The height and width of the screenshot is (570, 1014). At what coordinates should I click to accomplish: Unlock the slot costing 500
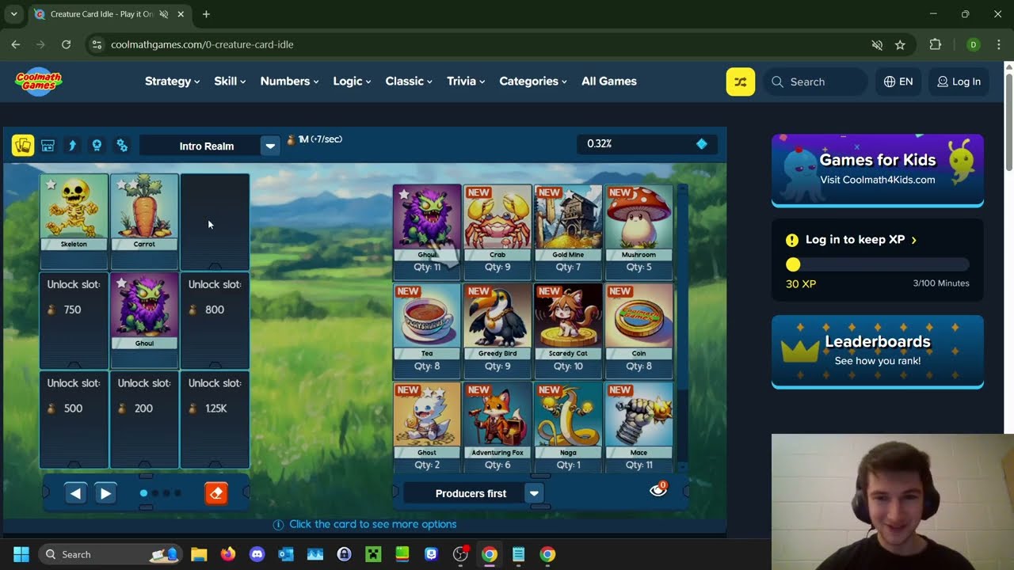pos(74,420)
